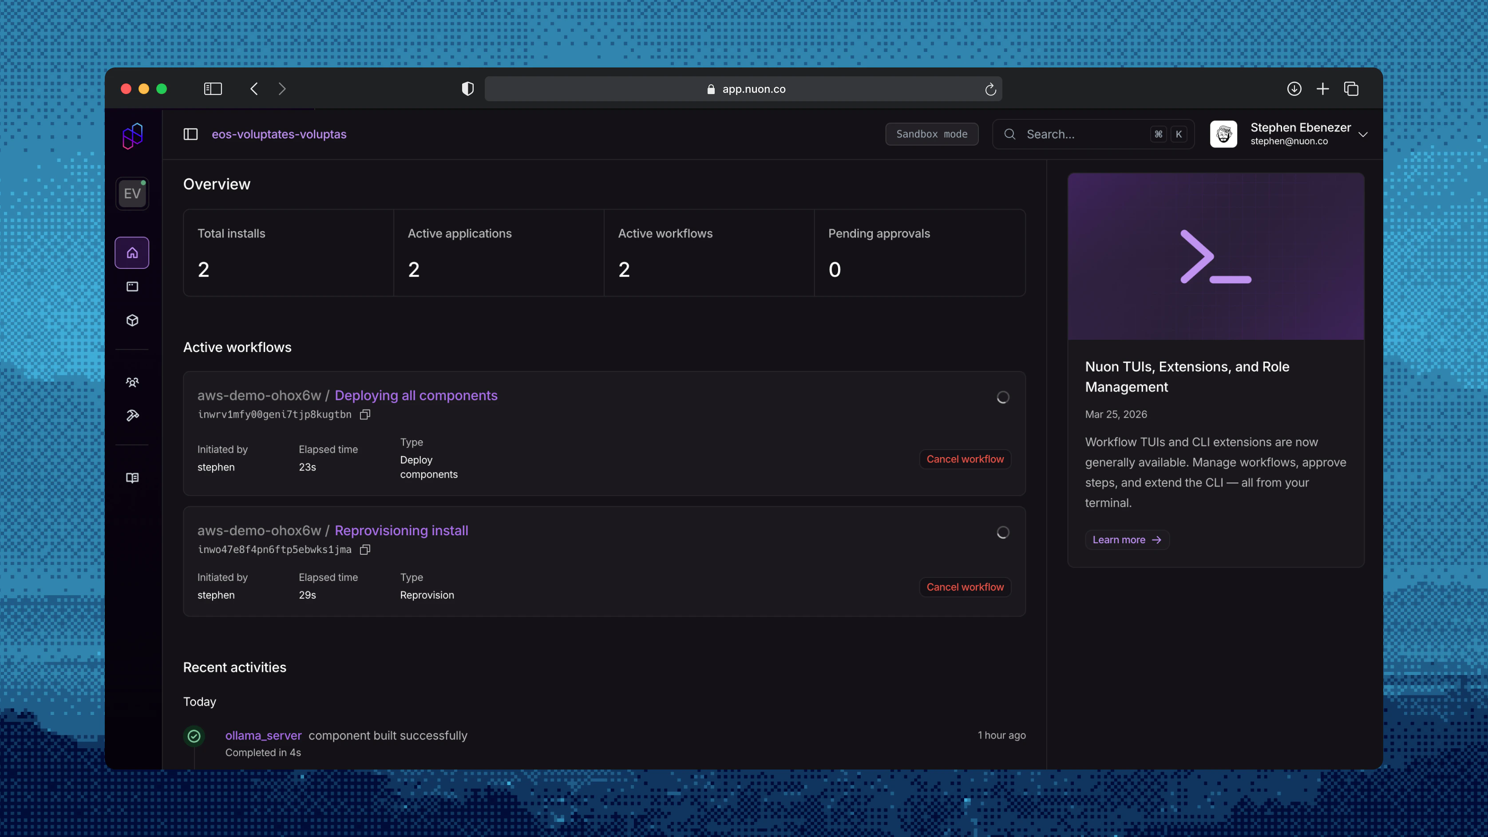Toggle Sandbox mode
Image resolution: width=1488 pixels, height=837 pixels.
click(932, 134)
